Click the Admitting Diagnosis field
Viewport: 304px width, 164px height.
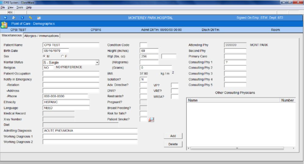90,131
